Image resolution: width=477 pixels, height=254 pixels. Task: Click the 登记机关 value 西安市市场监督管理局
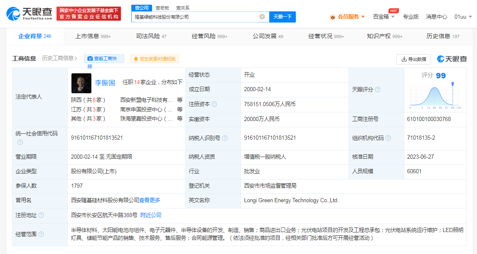pyautogui.click(x=270, y=186)
